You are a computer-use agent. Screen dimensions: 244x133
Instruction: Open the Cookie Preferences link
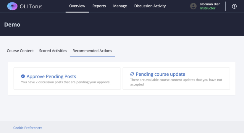click(x=28, y=128)
